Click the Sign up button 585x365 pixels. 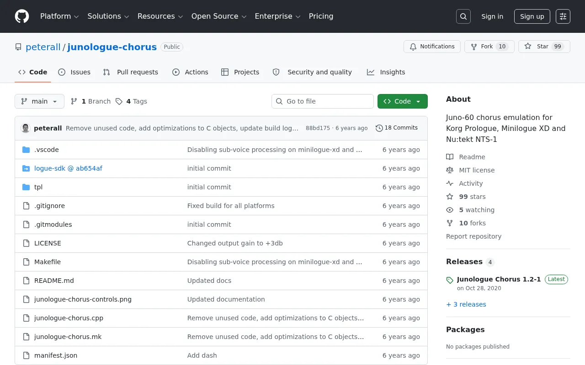(532, 16)
